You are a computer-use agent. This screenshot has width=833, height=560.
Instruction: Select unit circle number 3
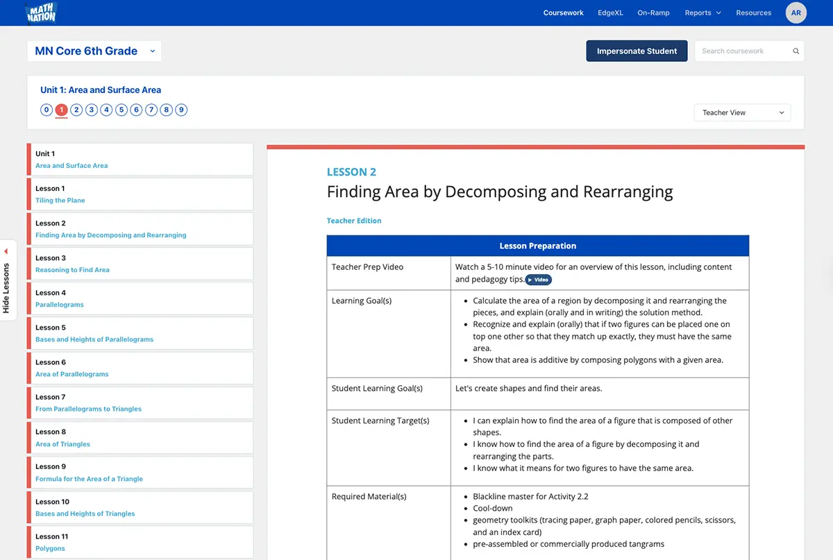tap(92, 110)
